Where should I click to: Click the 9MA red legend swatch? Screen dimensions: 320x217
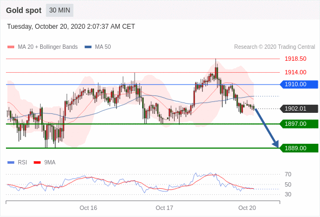[37, 163]
